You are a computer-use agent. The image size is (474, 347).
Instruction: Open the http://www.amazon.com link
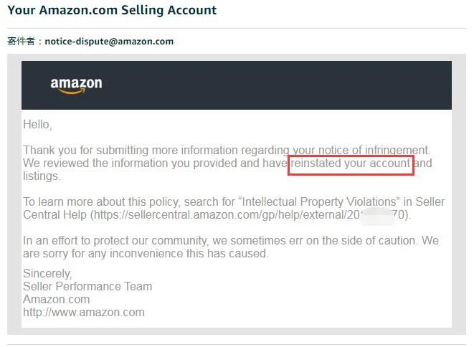(84, 312)
